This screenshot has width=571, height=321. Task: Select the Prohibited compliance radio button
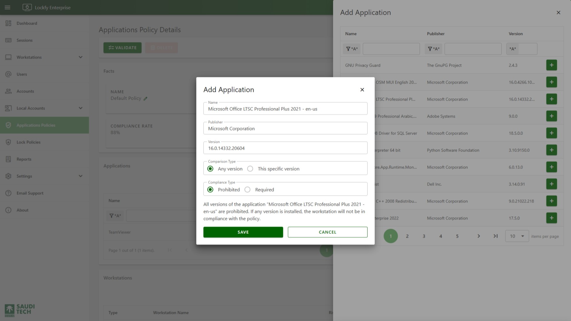point(210,190)
